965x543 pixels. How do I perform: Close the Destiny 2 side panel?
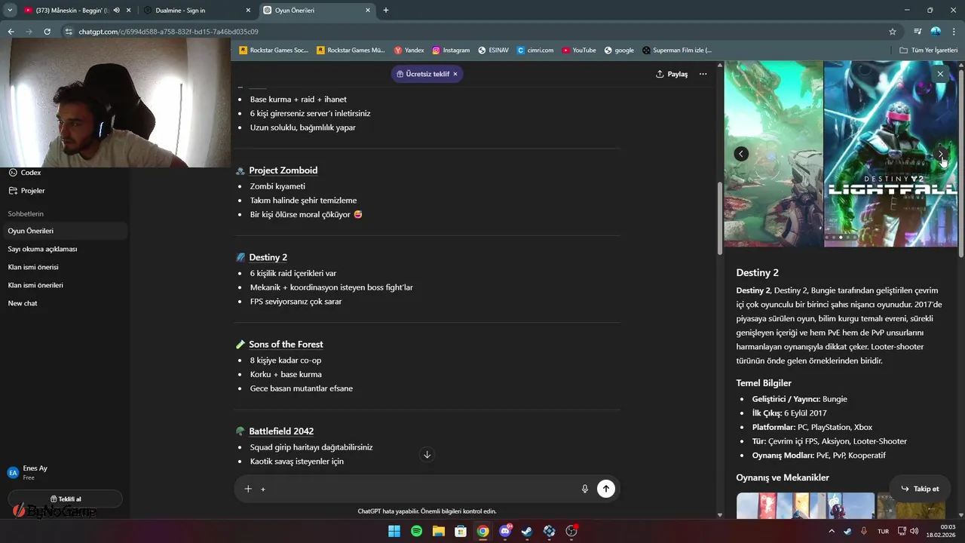940,74
